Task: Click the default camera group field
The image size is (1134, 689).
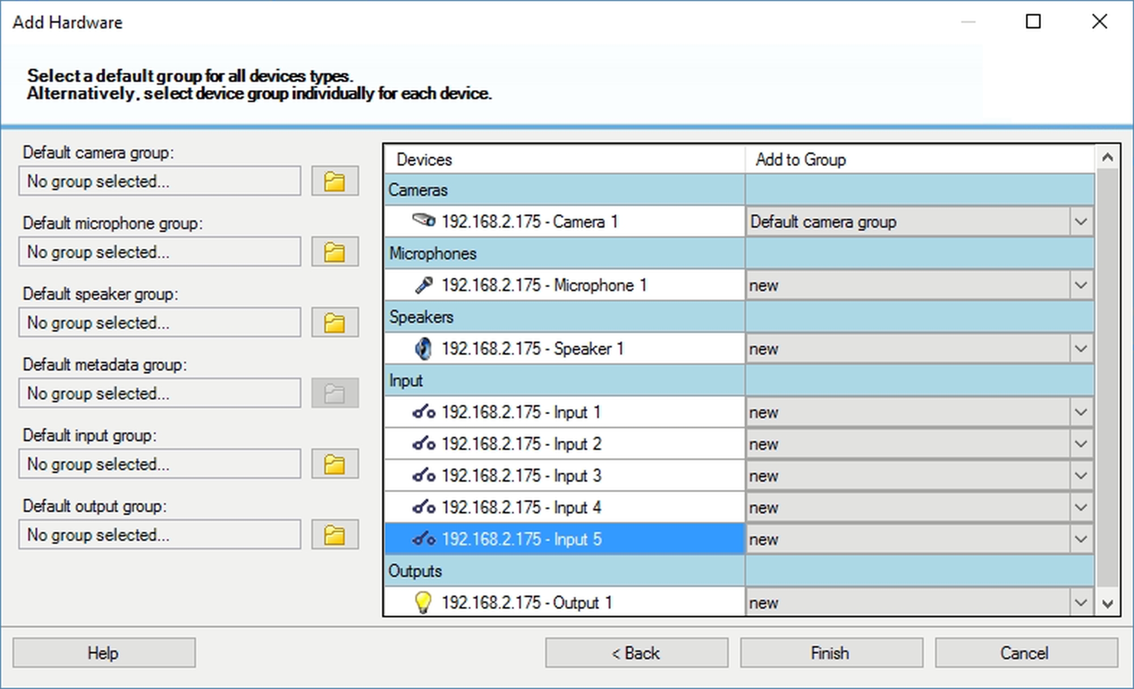Action: [159, 181]
